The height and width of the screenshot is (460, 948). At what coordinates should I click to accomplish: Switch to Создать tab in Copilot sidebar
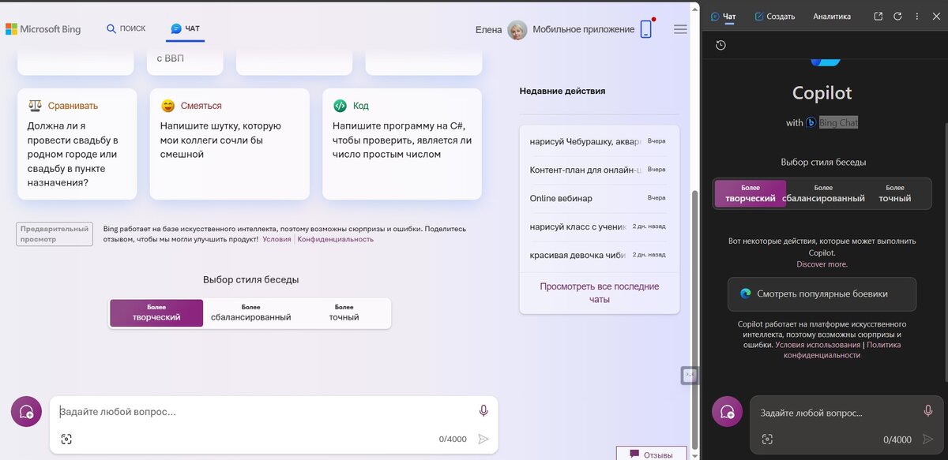tap(774, 16)
